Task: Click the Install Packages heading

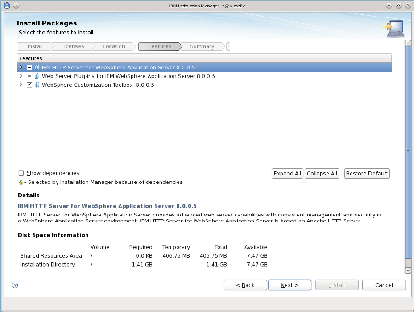Action: point(47,23)
